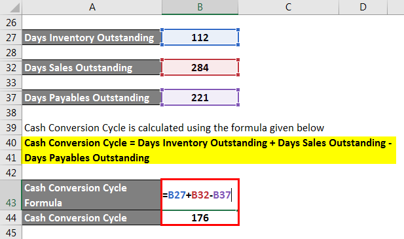Viewport: 404px width, 239px height.
Task: Select row 33 header
Action: pos(11,83)
